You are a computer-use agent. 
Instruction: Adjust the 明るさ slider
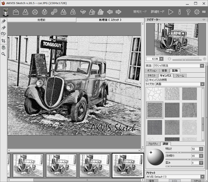tap(184, 152)
